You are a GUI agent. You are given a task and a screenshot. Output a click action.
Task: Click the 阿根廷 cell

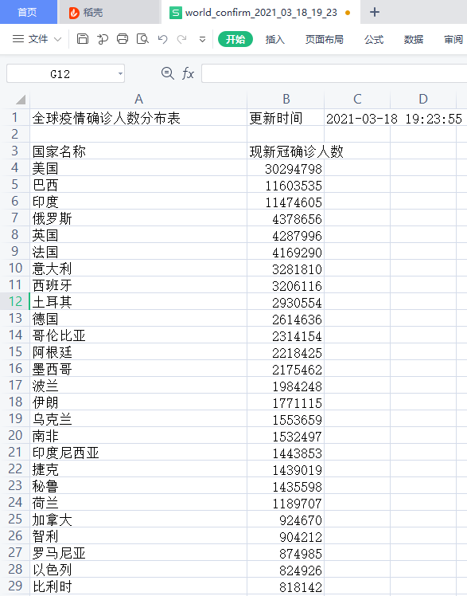pos(138,352)
